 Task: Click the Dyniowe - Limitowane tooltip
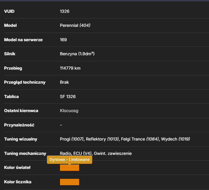pyautogui.click(x=70, y=160)
